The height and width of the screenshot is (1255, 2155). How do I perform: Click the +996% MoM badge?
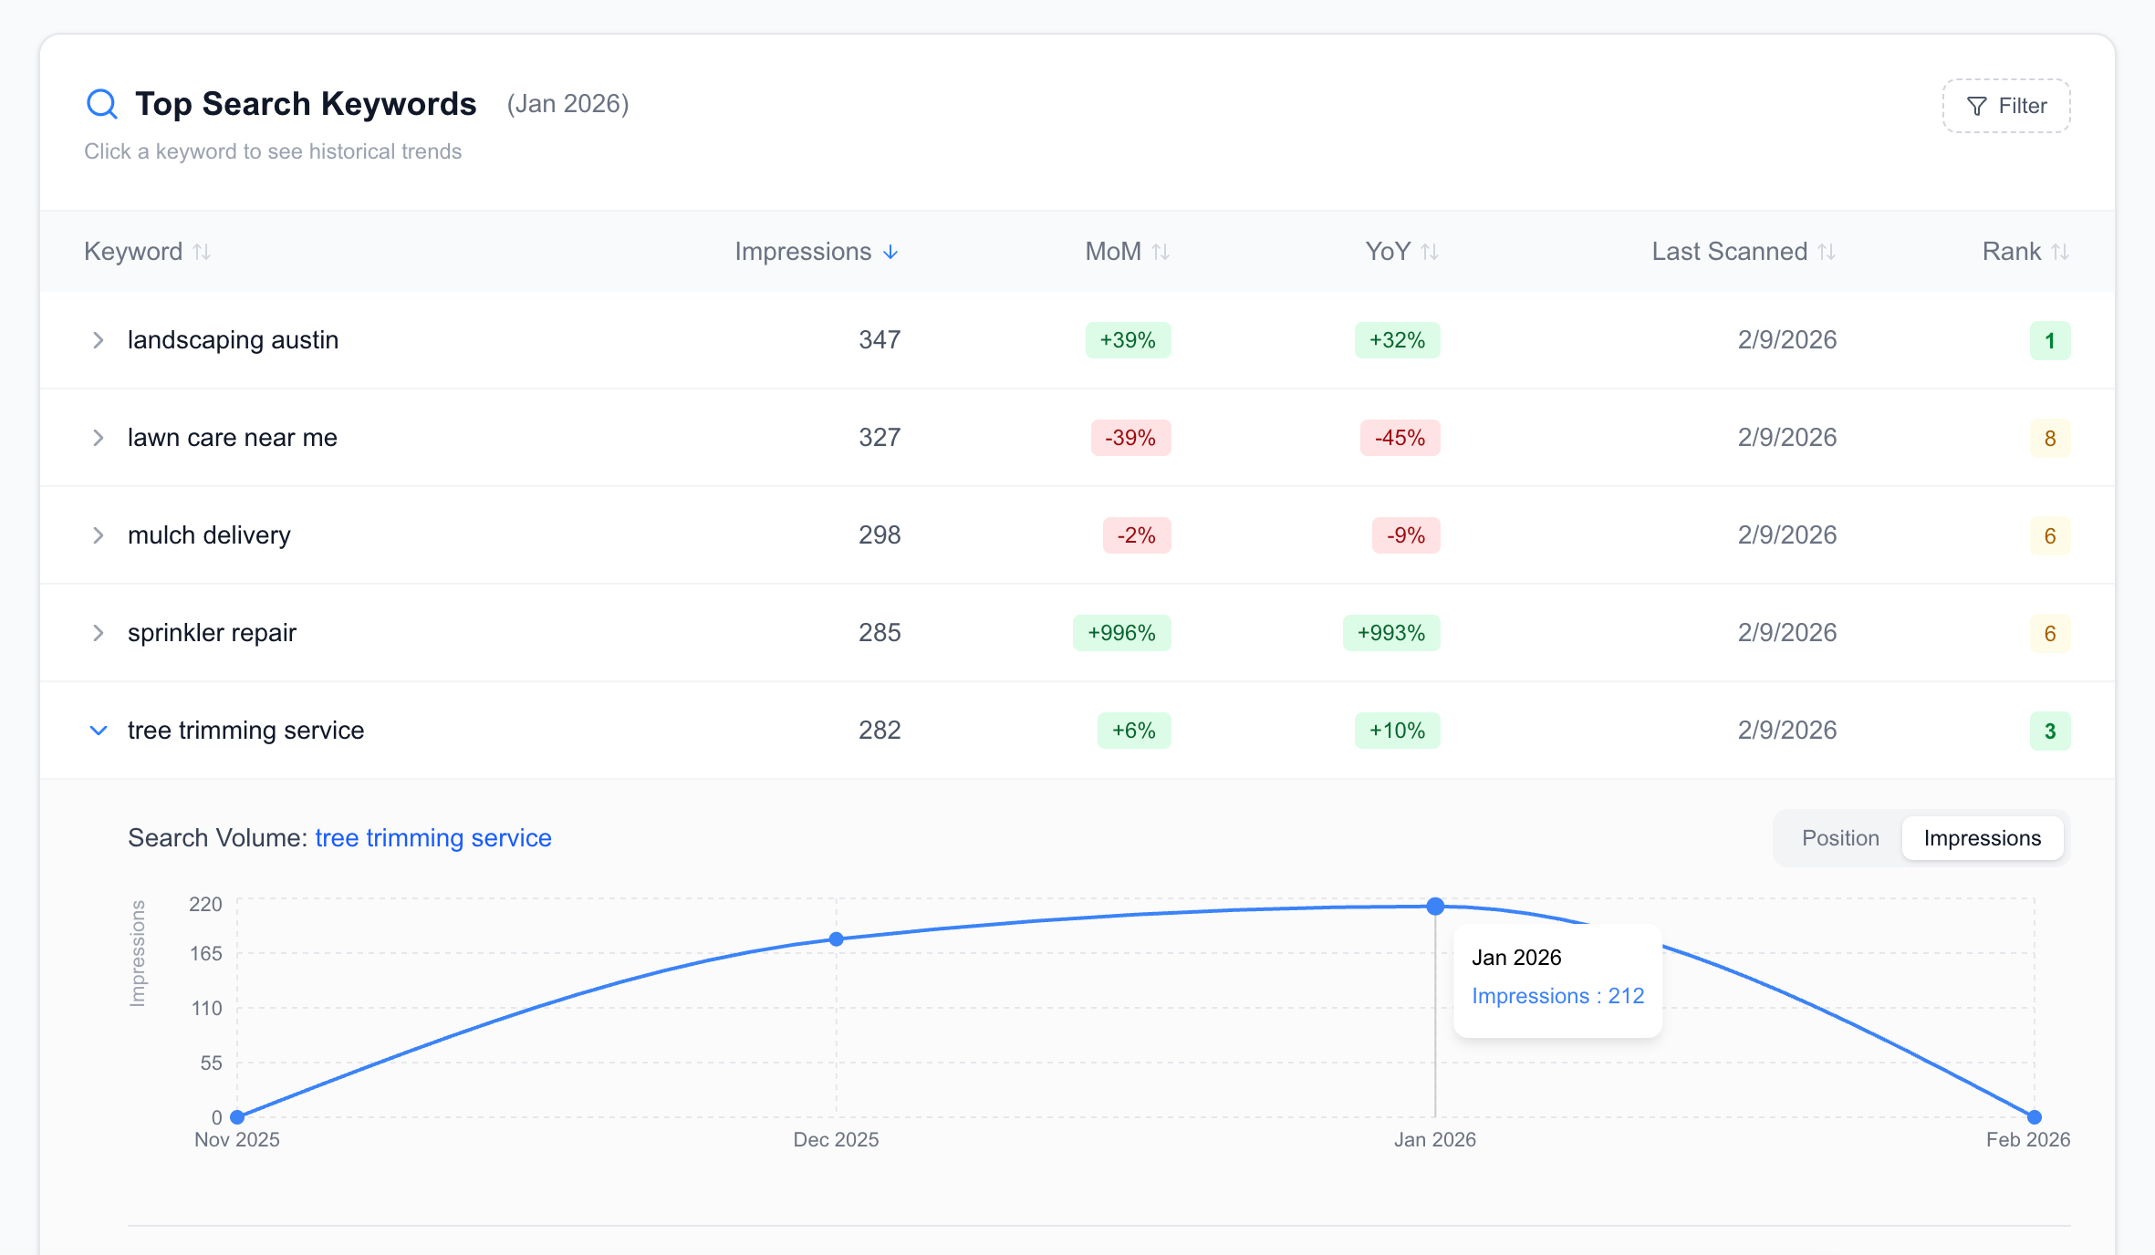tap(1121, 633)
